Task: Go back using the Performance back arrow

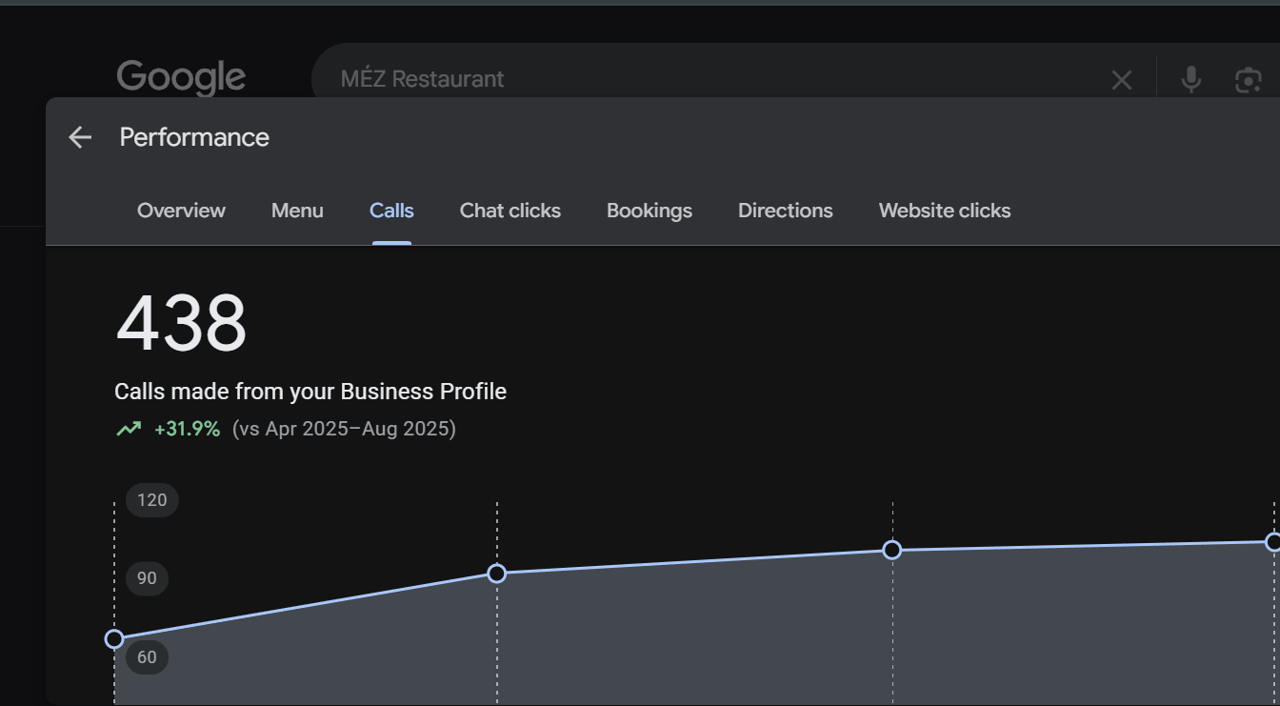Action: pyautogui.click(x=80, y=137)
